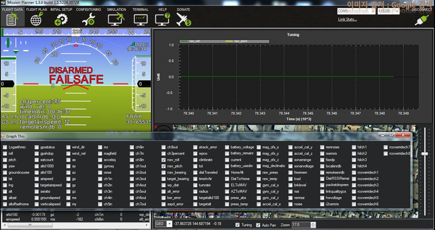Enable the Logarithmic checkbox
The width and height of the screenshot is (435, 230).
pos(5,147)
